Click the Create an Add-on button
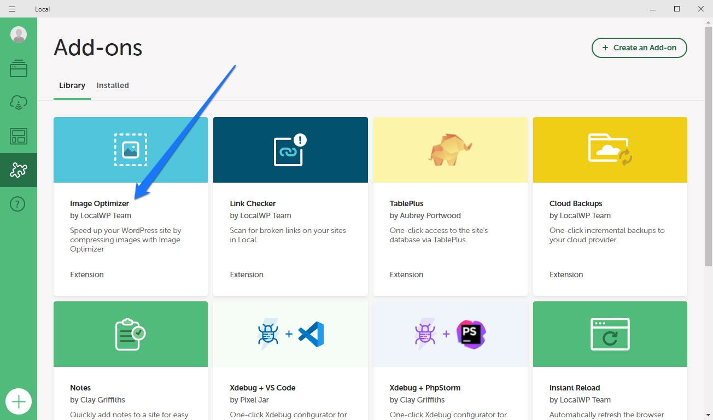This screenshot has height=420, width=713. (639, 48)
